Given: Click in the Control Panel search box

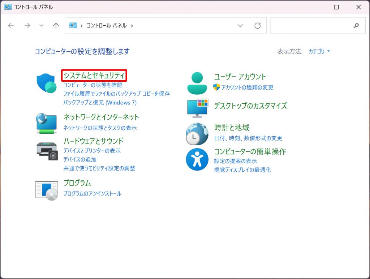Looking at the screenshot, I should coord(318,26).
